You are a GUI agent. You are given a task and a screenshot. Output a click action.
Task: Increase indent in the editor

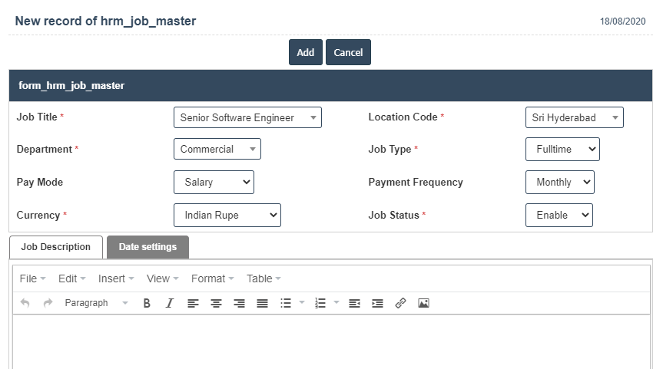click(x=377, y=303)
